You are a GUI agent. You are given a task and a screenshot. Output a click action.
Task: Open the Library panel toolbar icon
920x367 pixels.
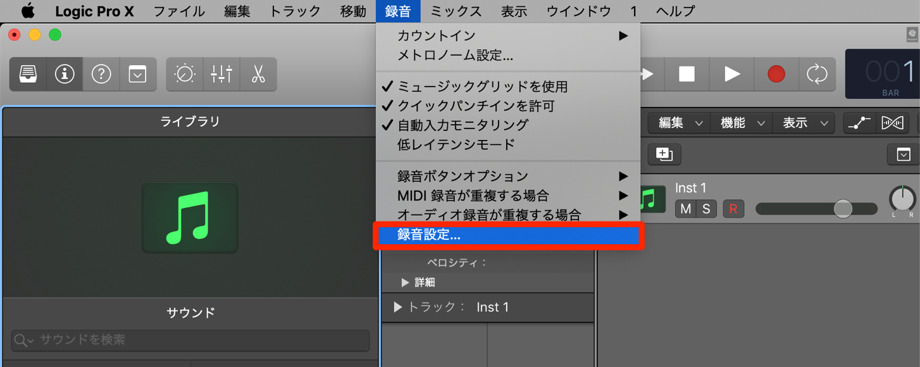tap(27, 74)
